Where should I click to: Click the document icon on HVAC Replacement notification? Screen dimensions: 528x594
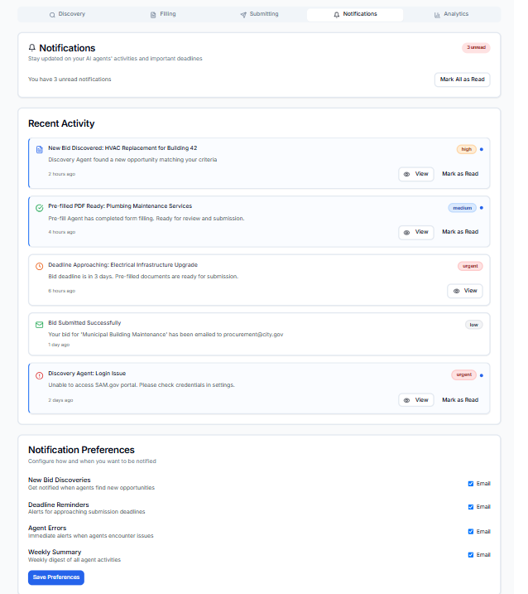coord(40,149)
